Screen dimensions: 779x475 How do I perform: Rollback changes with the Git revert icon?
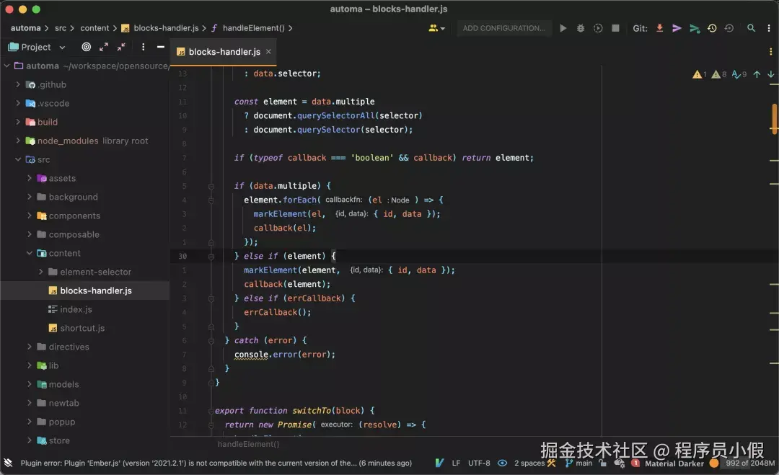(x=729, y=28)
